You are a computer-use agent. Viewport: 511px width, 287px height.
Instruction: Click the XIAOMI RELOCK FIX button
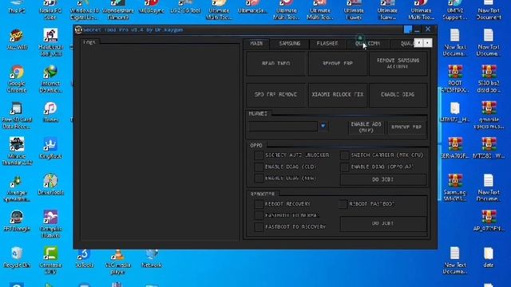point(338,95)
